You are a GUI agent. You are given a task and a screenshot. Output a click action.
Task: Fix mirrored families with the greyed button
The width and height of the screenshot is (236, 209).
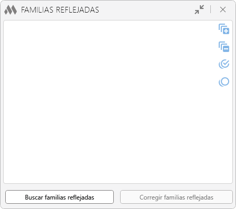point(176,197)
